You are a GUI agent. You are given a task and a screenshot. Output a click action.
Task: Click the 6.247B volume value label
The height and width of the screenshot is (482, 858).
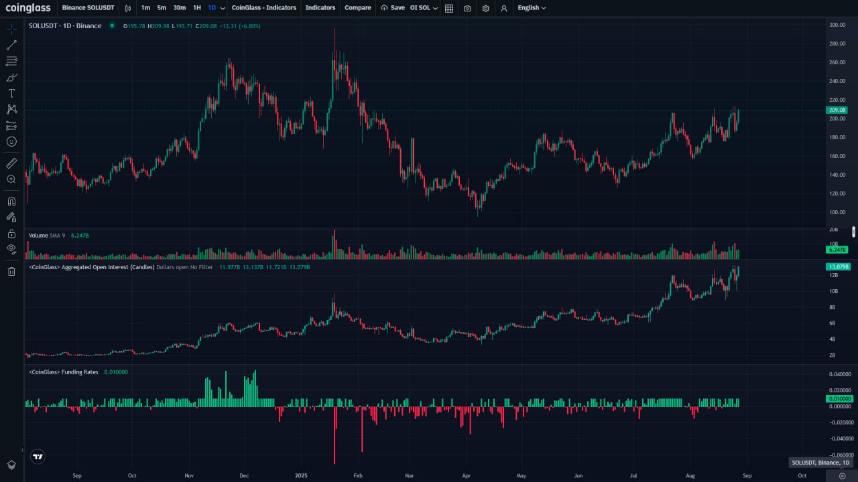tap(838, 249)
